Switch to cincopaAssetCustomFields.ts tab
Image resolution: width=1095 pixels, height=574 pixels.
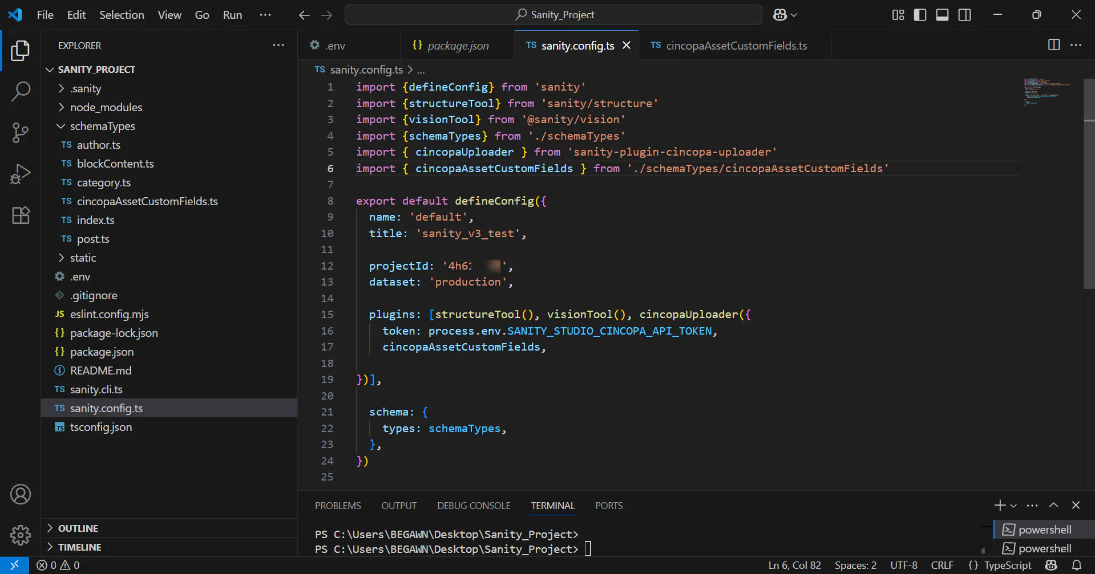tap(736, 46)
